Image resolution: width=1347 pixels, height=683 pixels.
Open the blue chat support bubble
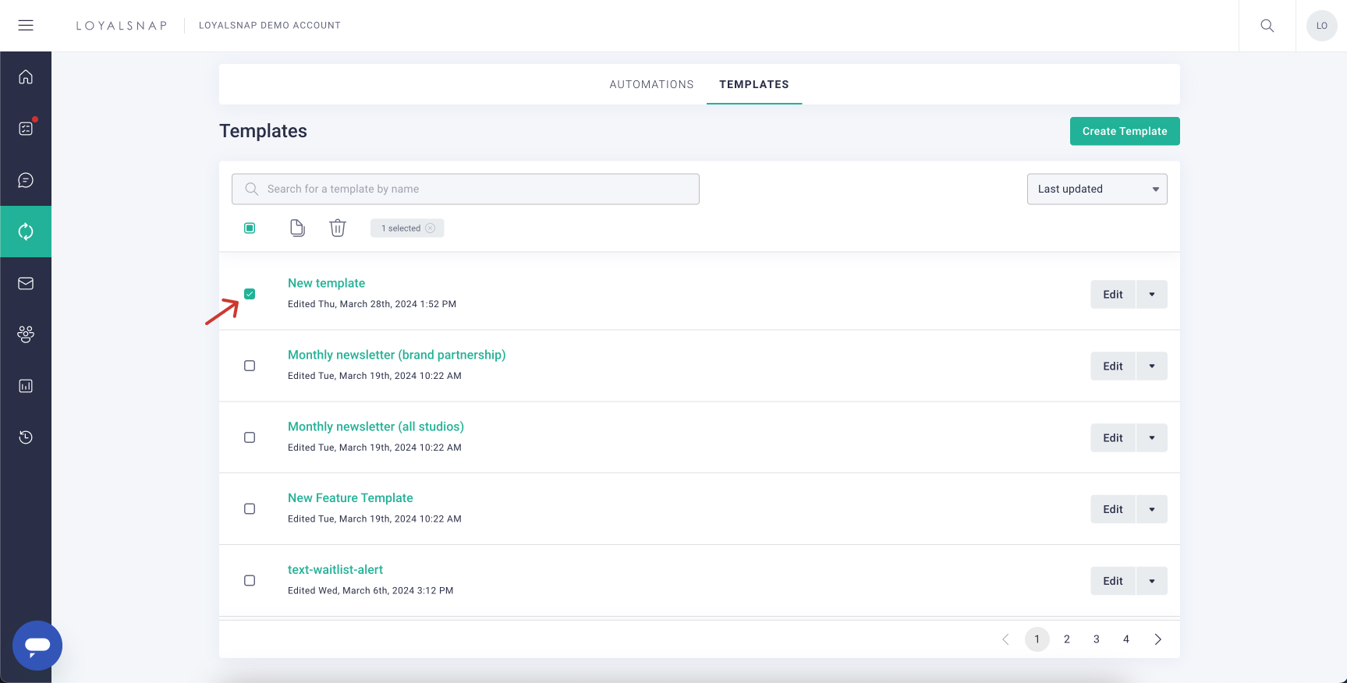click(37, 646)
